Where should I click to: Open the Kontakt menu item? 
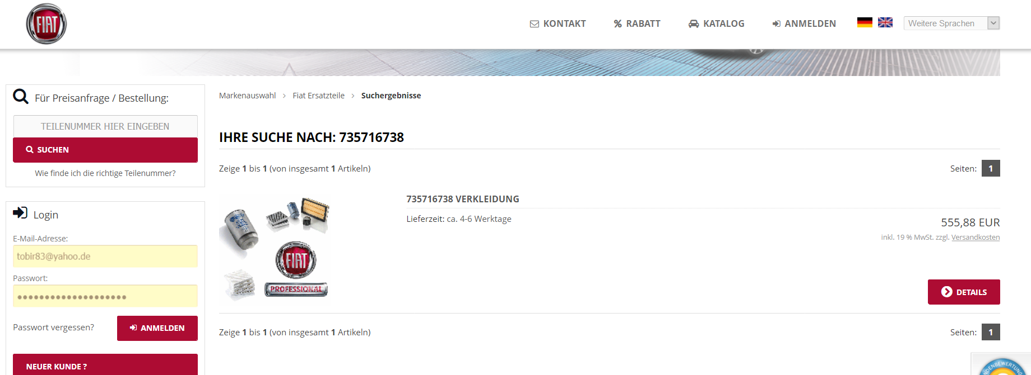(x=558, y=23)
